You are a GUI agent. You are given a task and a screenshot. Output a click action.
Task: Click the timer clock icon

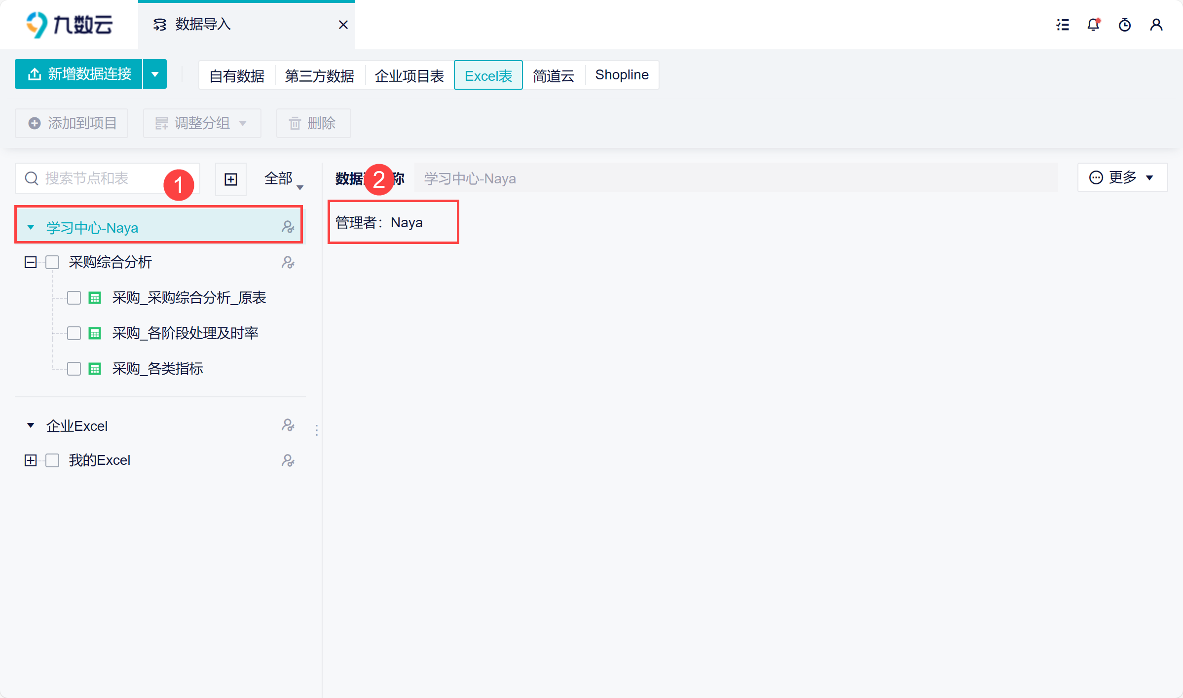[x=1125, y=25]
